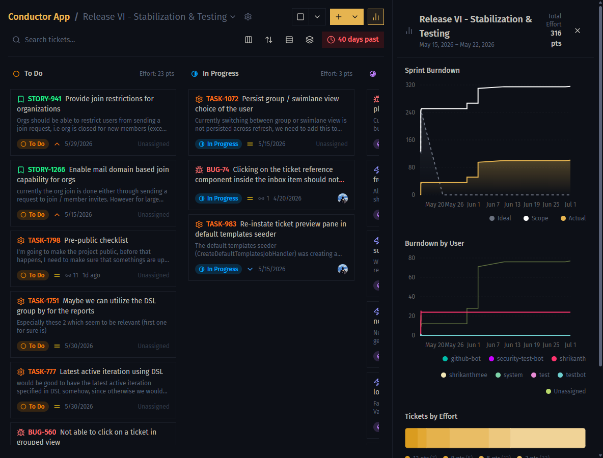Toggle the Actual series in burndown legend
Viewport: 603px width, 458px height.
573,218
